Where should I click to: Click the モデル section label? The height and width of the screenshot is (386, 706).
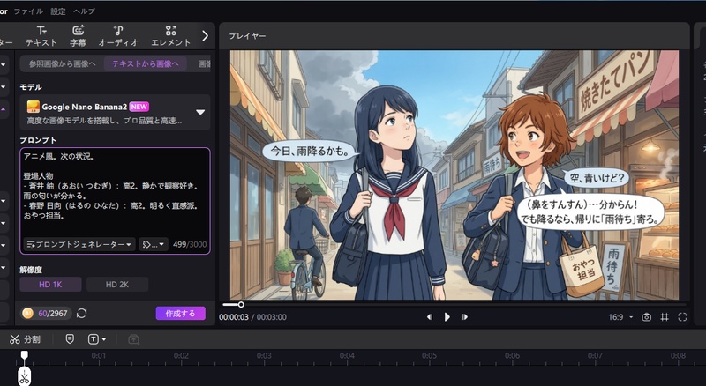pos(31,87)
